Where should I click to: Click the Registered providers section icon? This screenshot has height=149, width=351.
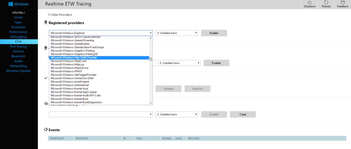[x=46, y=23]
